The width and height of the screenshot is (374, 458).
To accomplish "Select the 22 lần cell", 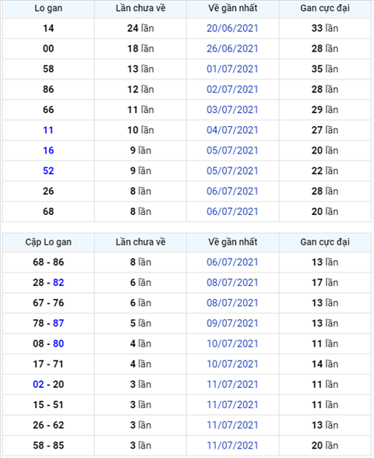I will click(x=325, y=171).
